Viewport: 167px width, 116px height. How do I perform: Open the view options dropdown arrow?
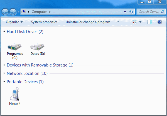pos(140,22)
